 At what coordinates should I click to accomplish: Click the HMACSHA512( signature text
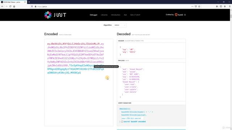[125, 109]
